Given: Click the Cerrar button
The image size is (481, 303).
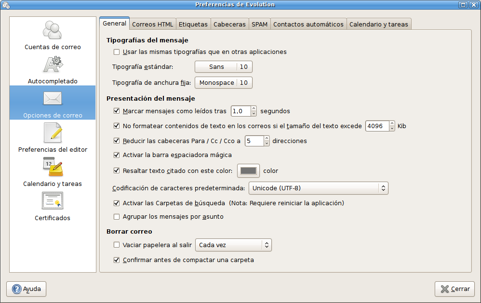Looking at the screenshot, I should pyautogui.click(x=454, y=289).
